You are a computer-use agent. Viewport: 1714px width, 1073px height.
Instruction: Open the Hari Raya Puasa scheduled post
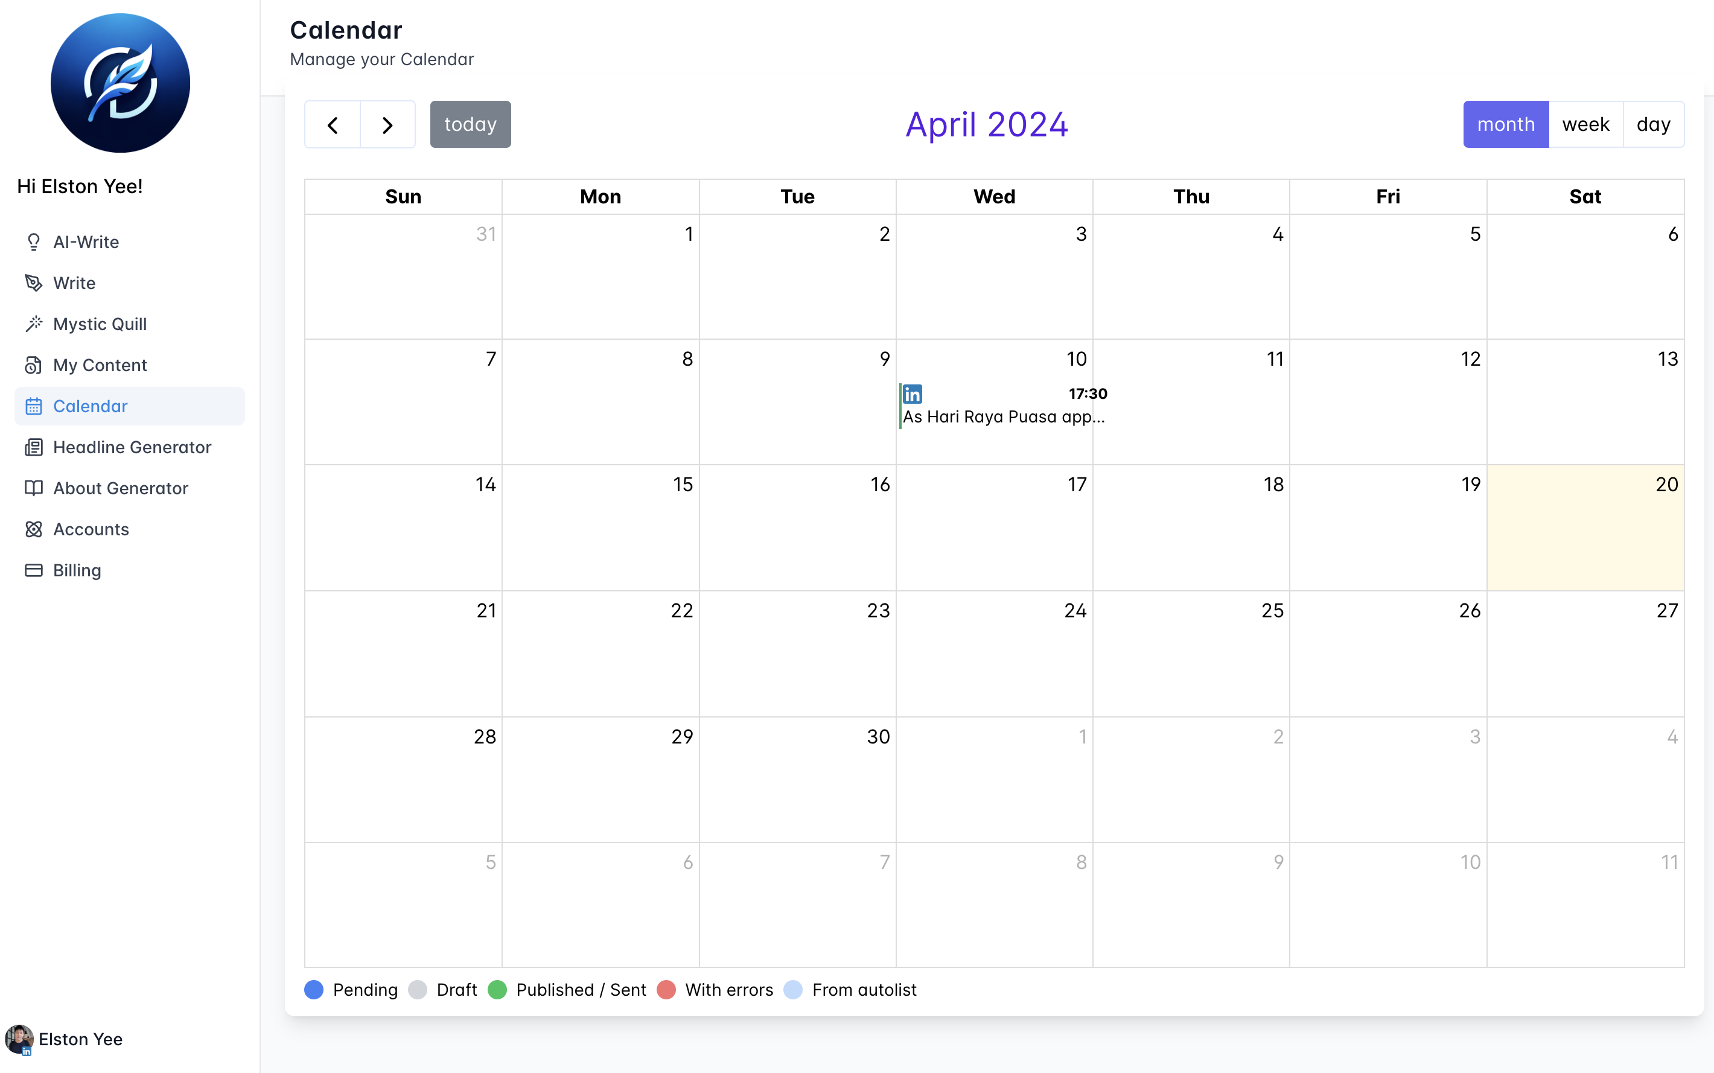tap(1003, 416)
